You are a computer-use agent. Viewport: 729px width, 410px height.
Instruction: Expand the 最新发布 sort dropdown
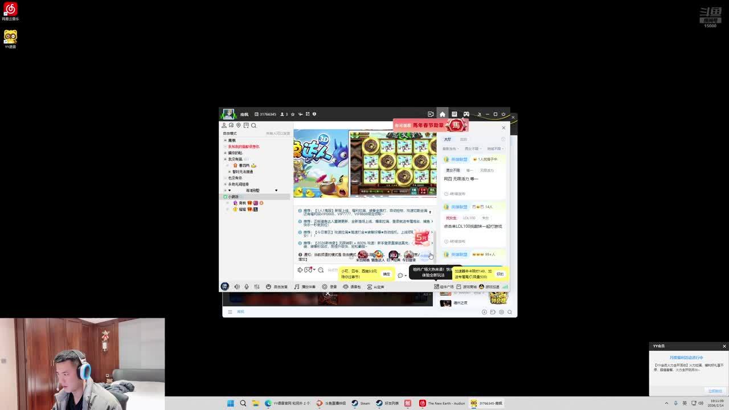click(x=450, y=149)
